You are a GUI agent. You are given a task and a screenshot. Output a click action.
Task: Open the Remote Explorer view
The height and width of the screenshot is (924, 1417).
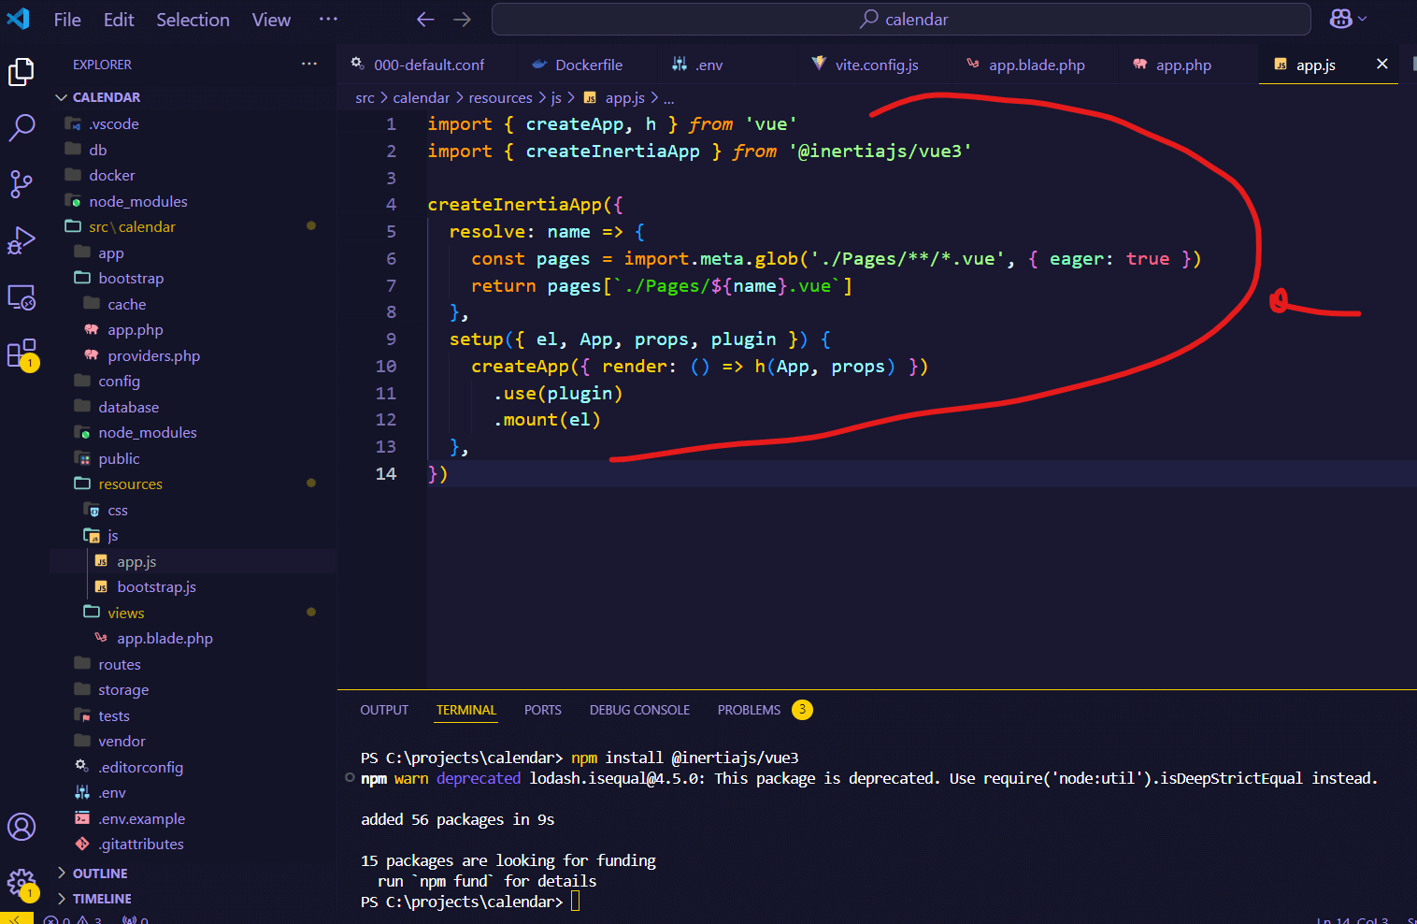tap(21, 296)
